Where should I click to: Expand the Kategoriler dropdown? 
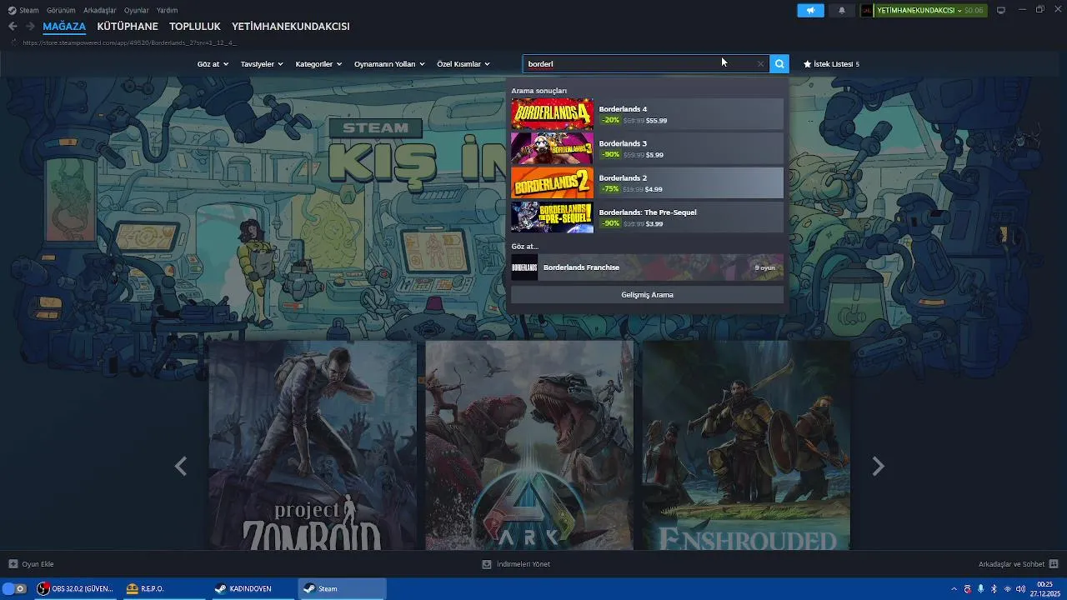(x=318, y=64)
